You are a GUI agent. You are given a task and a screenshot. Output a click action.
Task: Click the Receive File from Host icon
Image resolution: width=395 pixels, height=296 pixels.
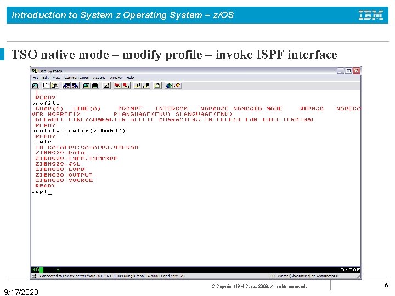coord(75,86)
